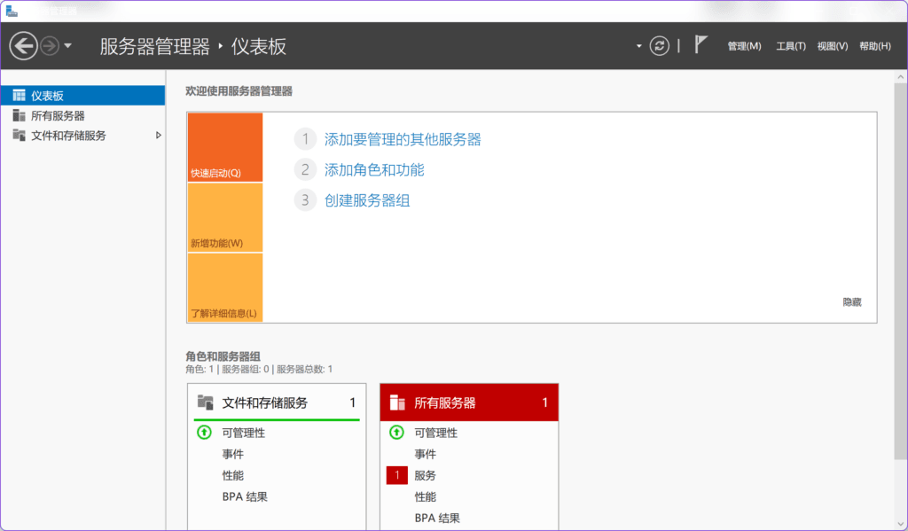
Task: Open dropdown arrow left of refresh icon
Action: pyautogui.click(x=638, y=46)
